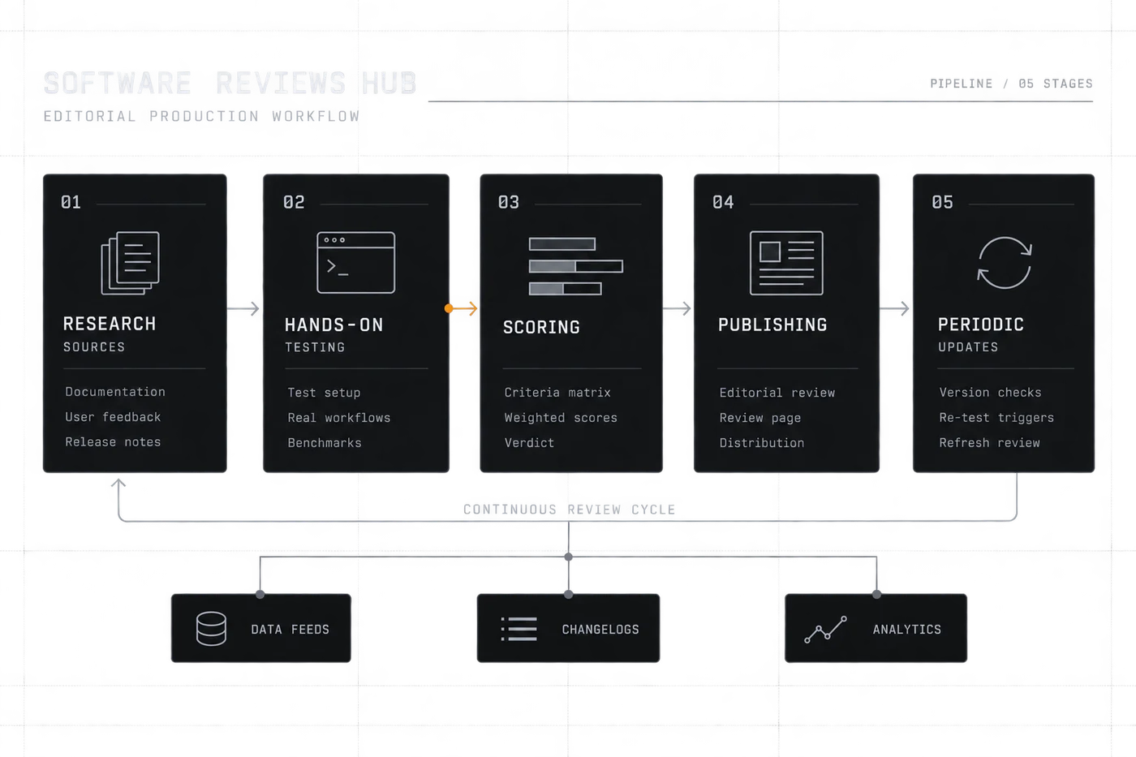Click the Test setup item
Viewport: 1136px width, 757px height.
324,393
